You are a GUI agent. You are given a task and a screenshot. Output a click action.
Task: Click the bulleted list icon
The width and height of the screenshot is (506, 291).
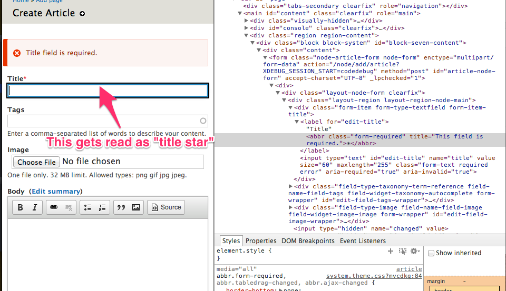coord(88,207)
